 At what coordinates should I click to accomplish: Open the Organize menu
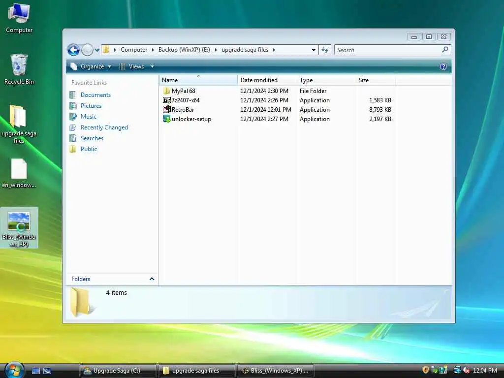pyautogui.click(x=91, y=66)
